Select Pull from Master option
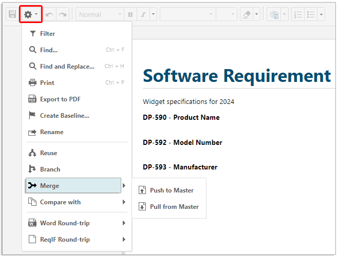Screen dimensions: 338x257 pyautogui.click(x=174, y=207)
